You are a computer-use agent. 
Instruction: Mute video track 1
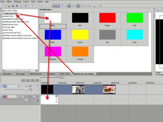pos(34,86)
